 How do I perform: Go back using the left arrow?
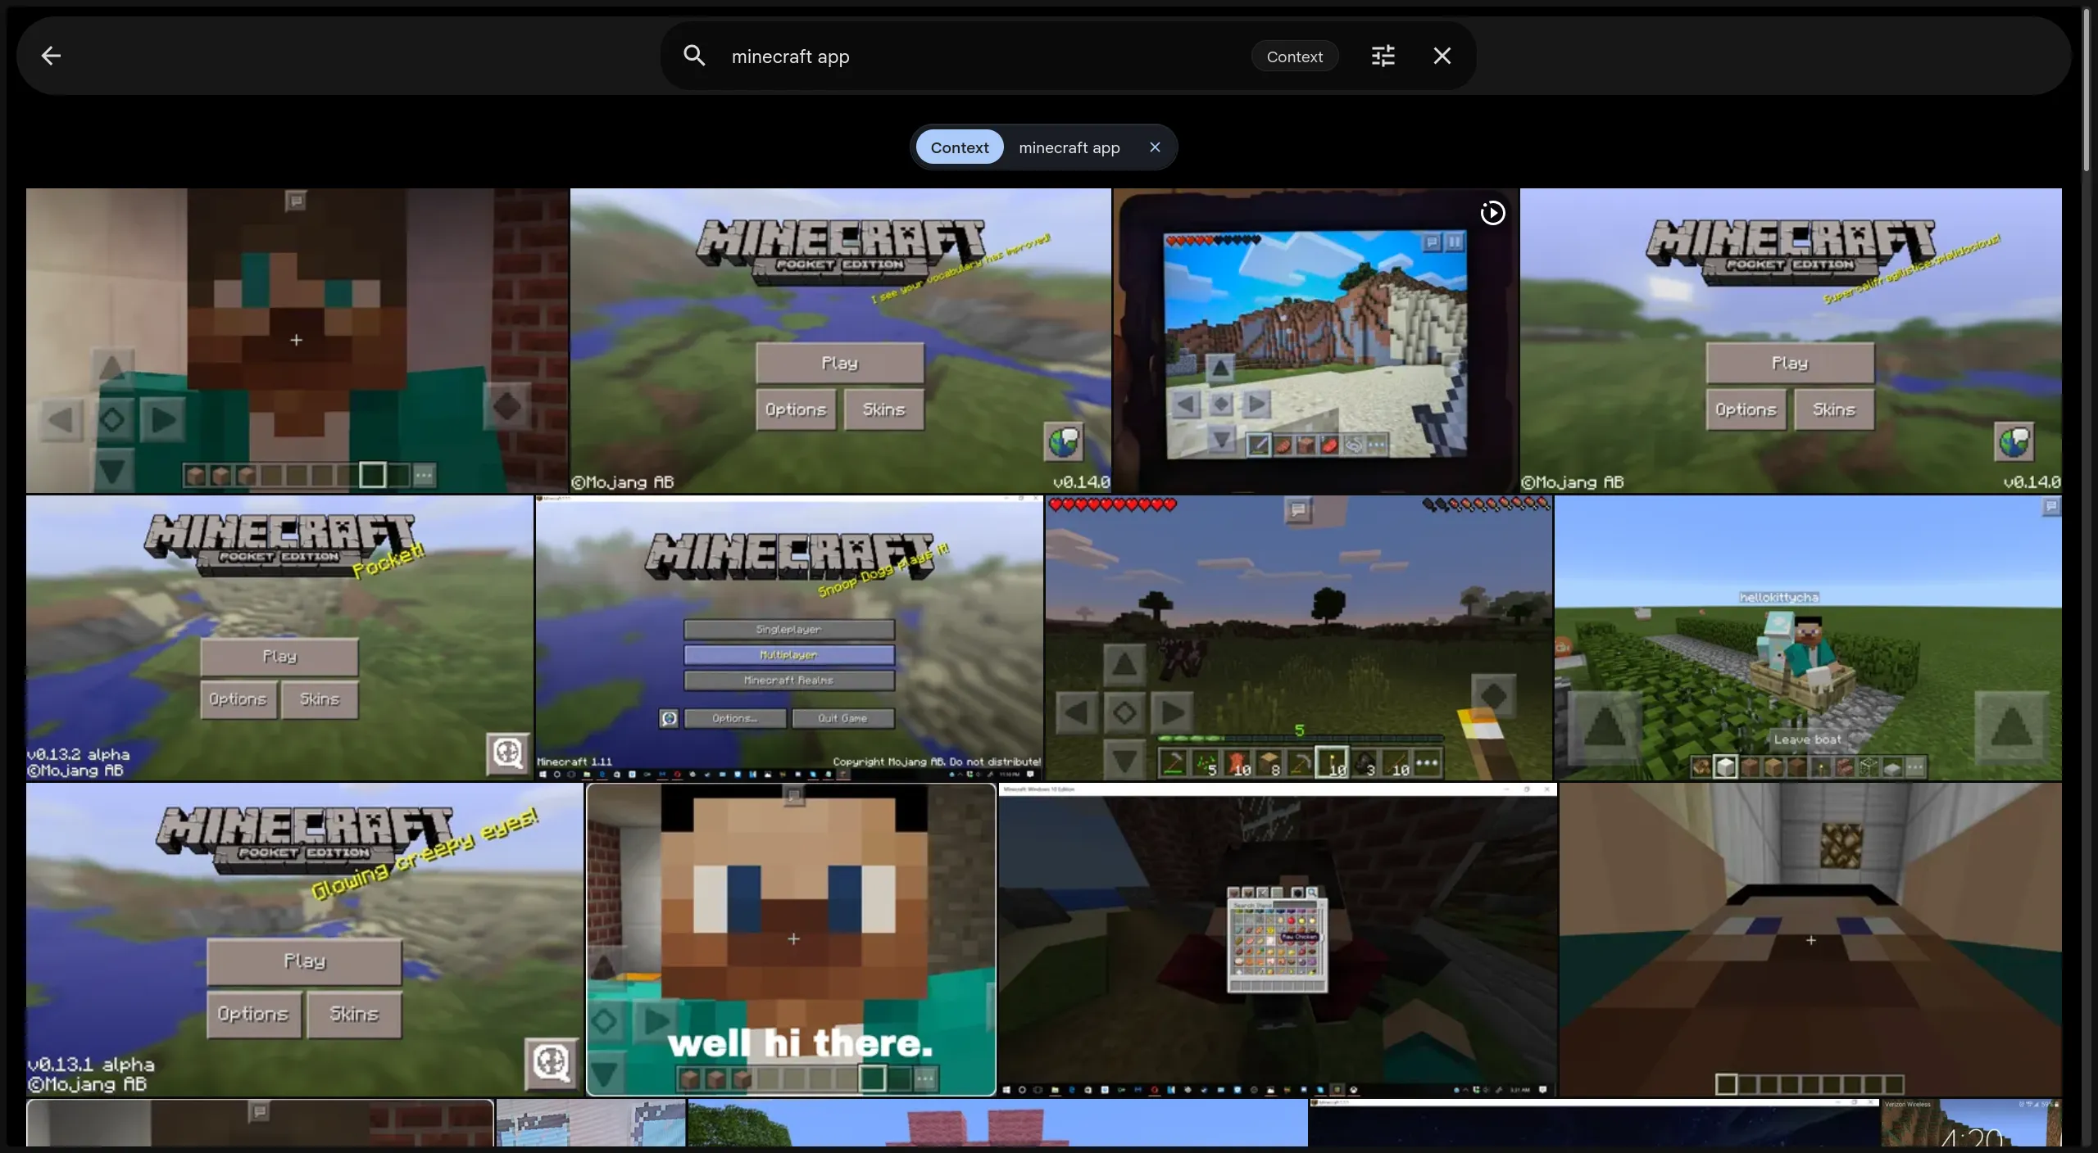pyautogui.click(x=51, y=56)
